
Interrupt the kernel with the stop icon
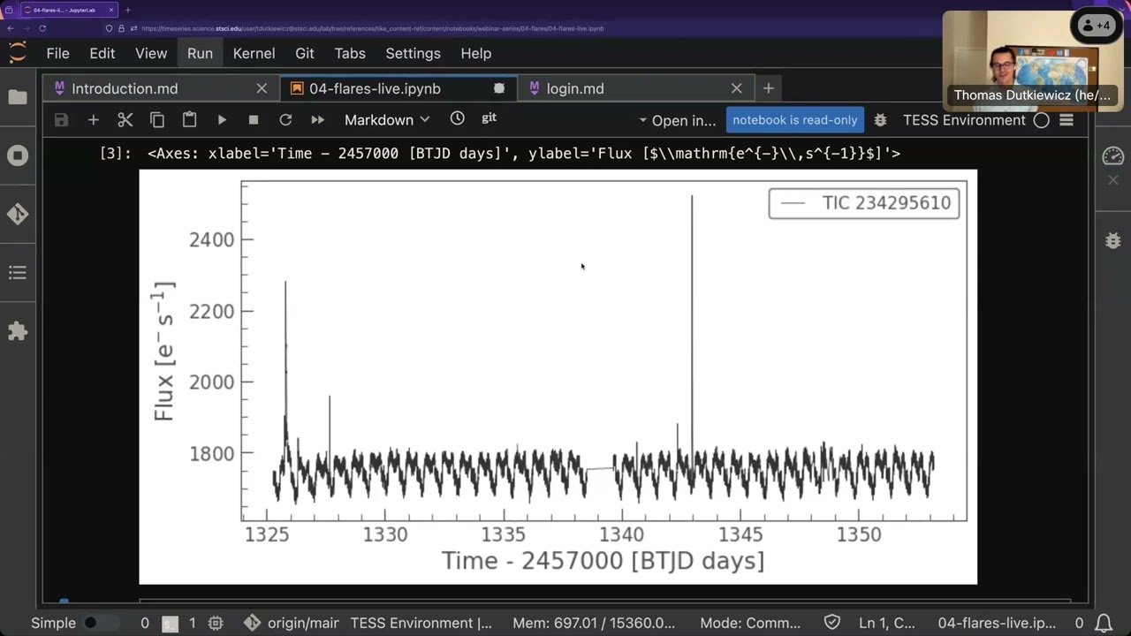(x=254, y=120)
